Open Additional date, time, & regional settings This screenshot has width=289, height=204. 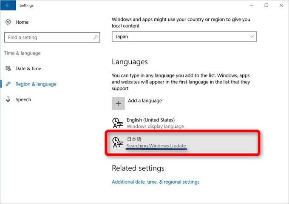click(156, 182)
